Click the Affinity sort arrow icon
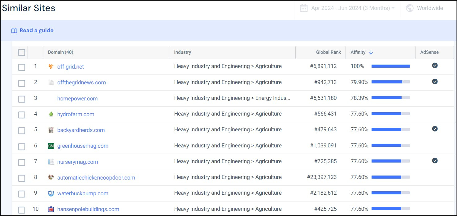The height and width of the screenshot is (216, 457). 371,53
